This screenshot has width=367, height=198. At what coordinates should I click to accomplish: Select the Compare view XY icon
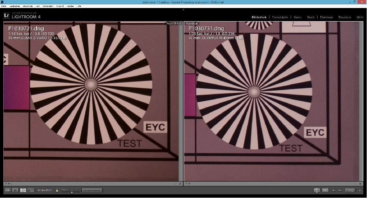coord(23,190)
